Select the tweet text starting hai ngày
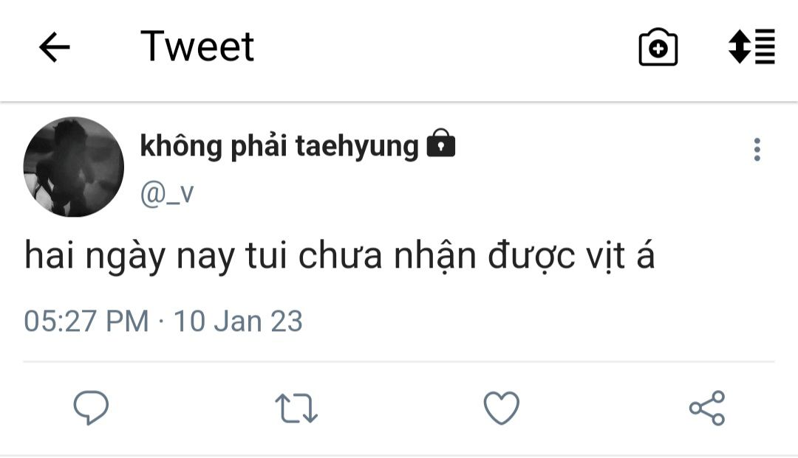 tap(339, 256)
